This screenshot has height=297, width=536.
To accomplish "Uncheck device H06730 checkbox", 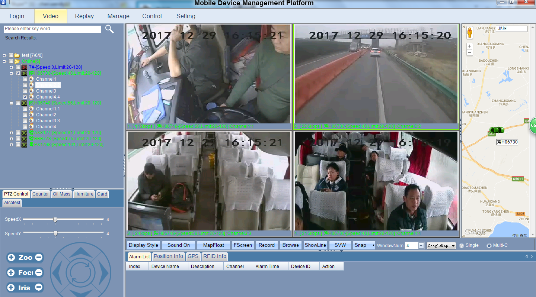I will coord(18,73).
